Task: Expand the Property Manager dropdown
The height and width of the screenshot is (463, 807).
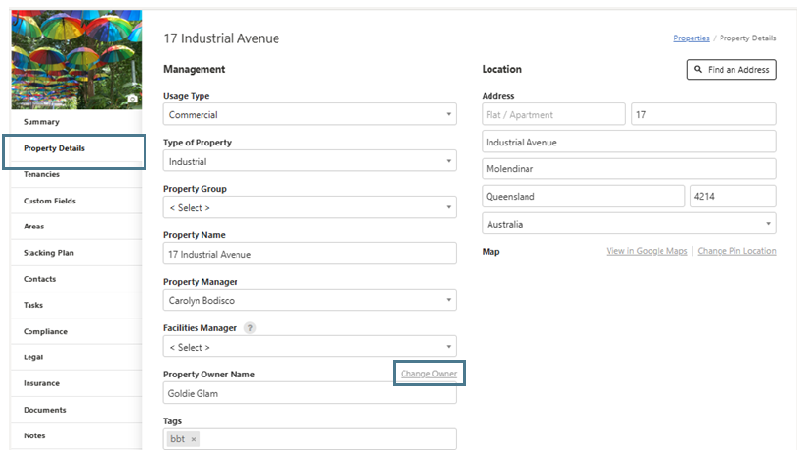Action: coord(310,301)
